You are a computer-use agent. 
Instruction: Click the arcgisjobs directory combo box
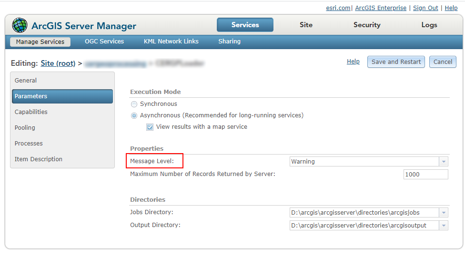pyautogui.click(x=369, y=213)
